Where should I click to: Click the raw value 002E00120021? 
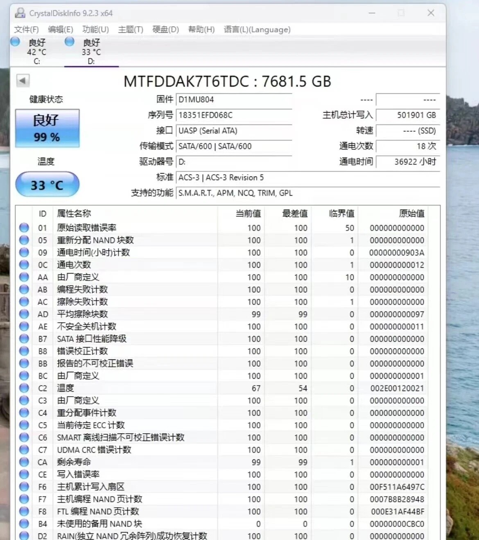coord(397,388)
